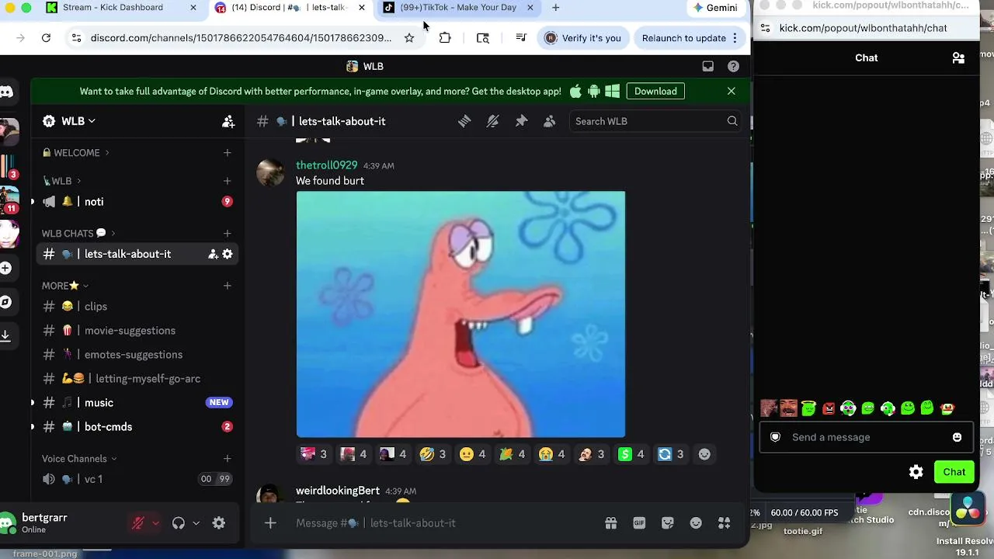
Task: Open the noti channel
Action: pyautogui.click(x=94, y=202)
